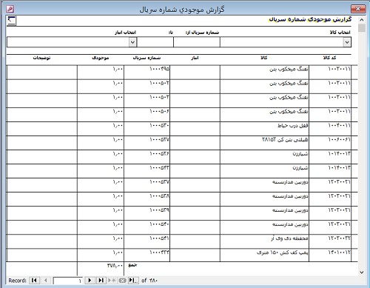The width and height of the screenshot is (370, 288).
Task: Click serial number ۱۰۰۰۵۳۰
Action: coord(159,125)
